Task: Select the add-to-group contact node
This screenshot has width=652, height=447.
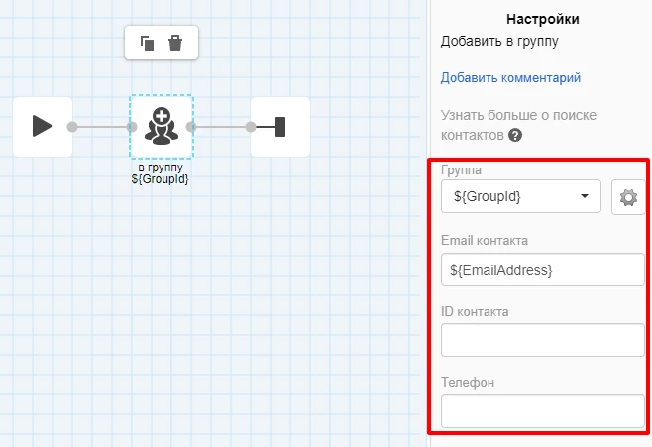Action: click(161, 126)
